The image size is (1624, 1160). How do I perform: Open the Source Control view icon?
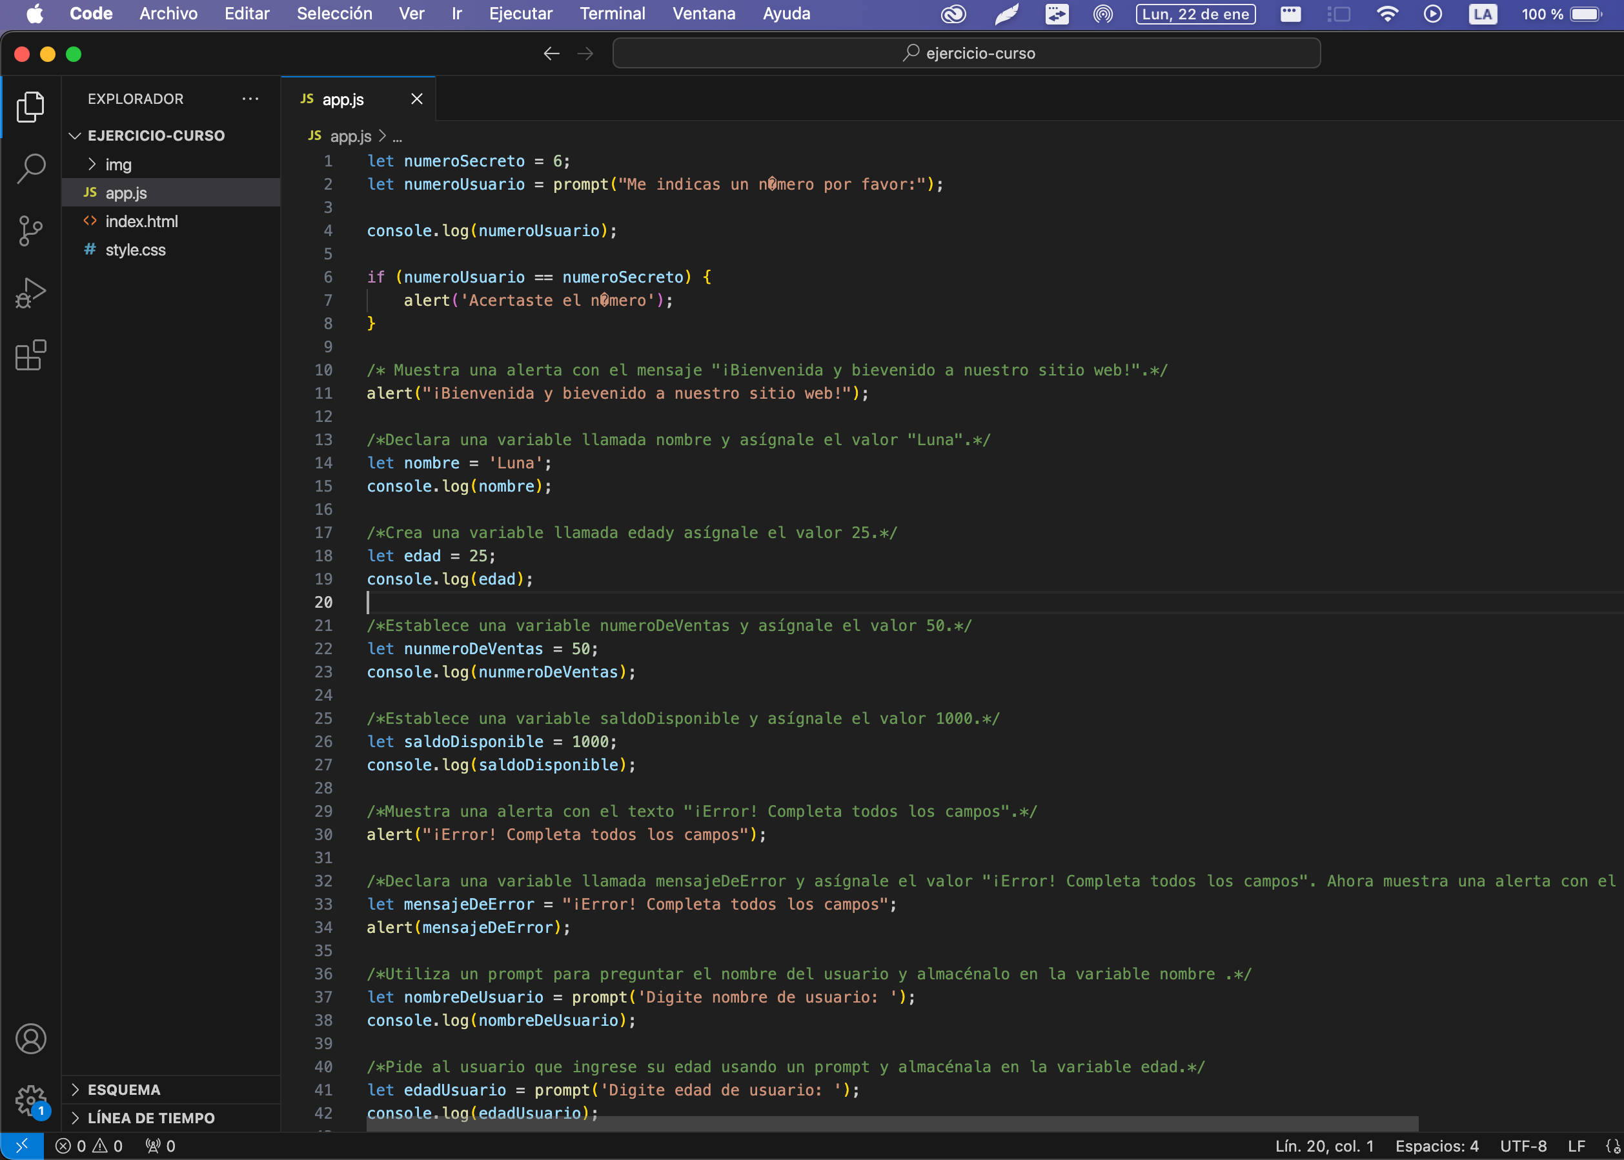(x=31, y=232)
